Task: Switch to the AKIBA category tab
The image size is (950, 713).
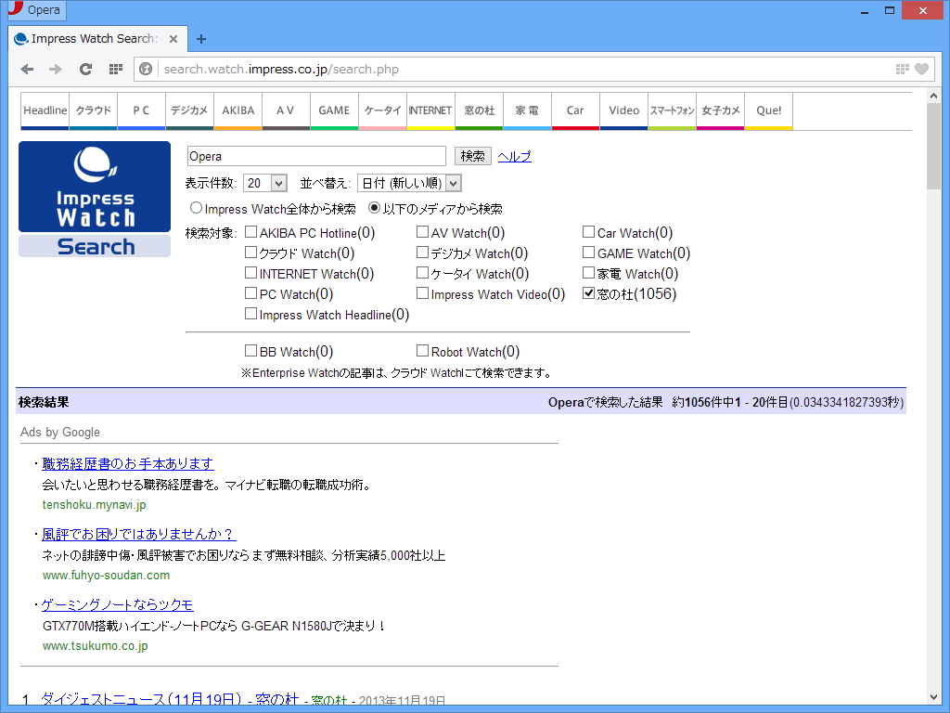Action: (x=237, y=110)
